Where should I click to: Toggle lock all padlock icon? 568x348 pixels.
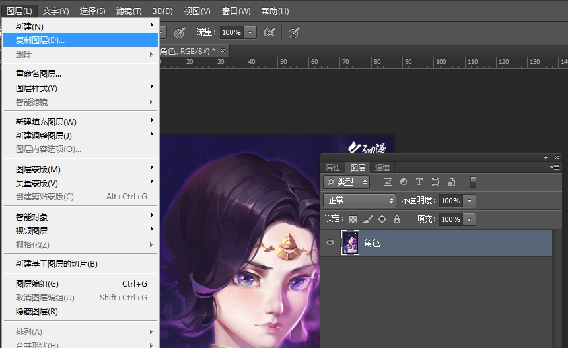pyautogui.click(x=397, y=219)
